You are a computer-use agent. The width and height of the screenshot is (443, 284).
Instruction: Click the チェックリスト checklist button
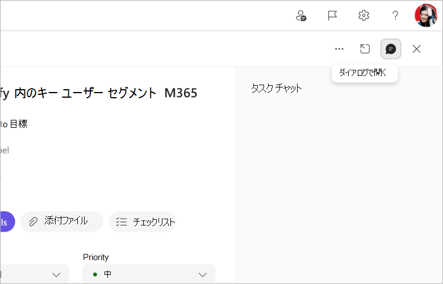click(143, 222)
